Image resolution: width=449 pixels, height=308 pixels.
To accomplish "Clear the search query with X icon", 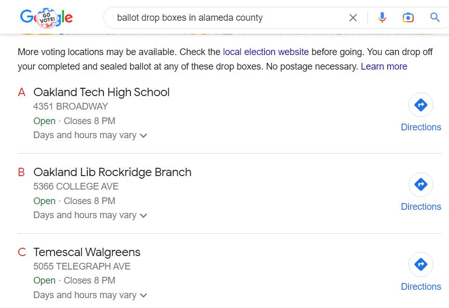I will click(x=353, y=18).
